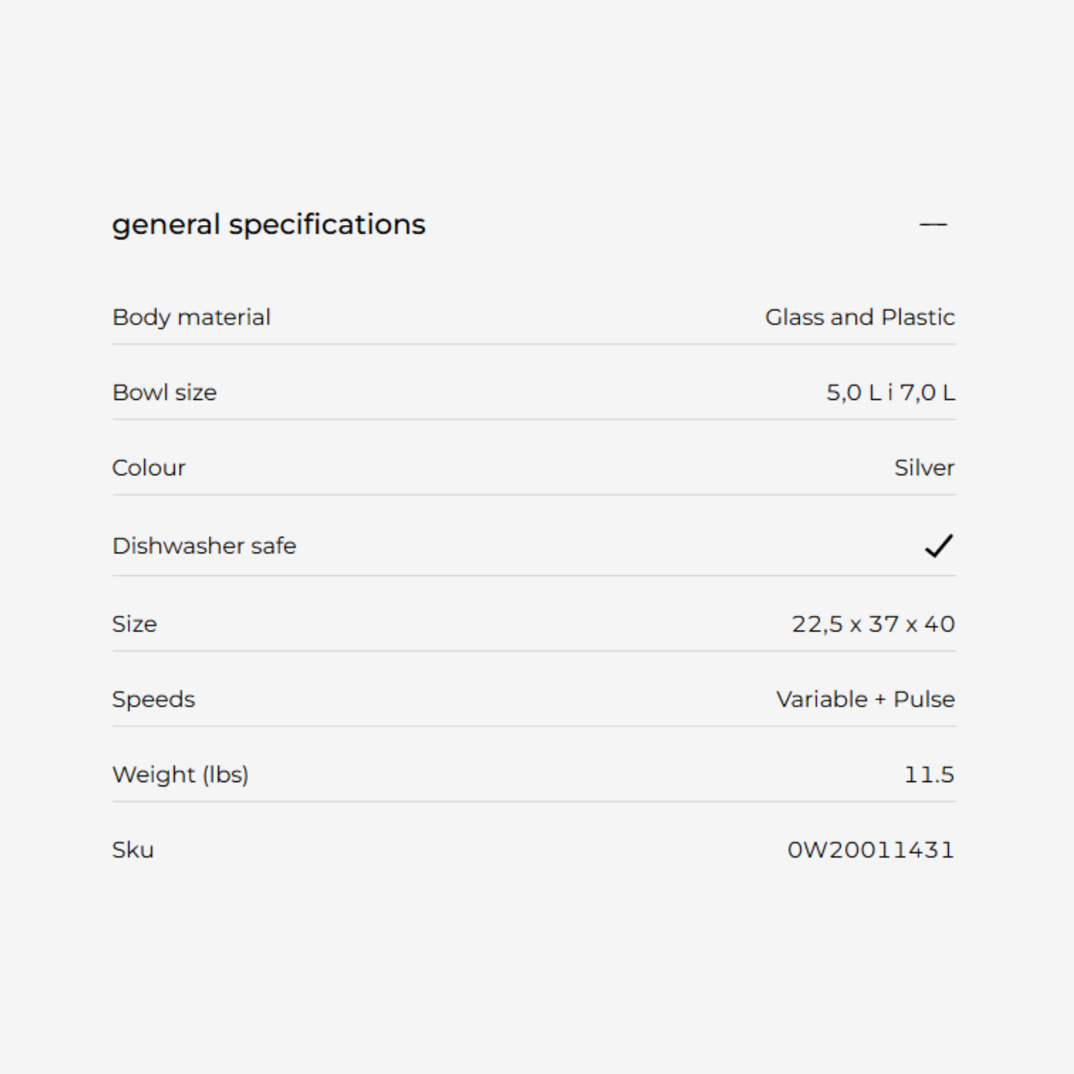Click the Glass and Plastic value
Image resolution: width=1074 pixels, height=1074 pixels.
(860, 317)
